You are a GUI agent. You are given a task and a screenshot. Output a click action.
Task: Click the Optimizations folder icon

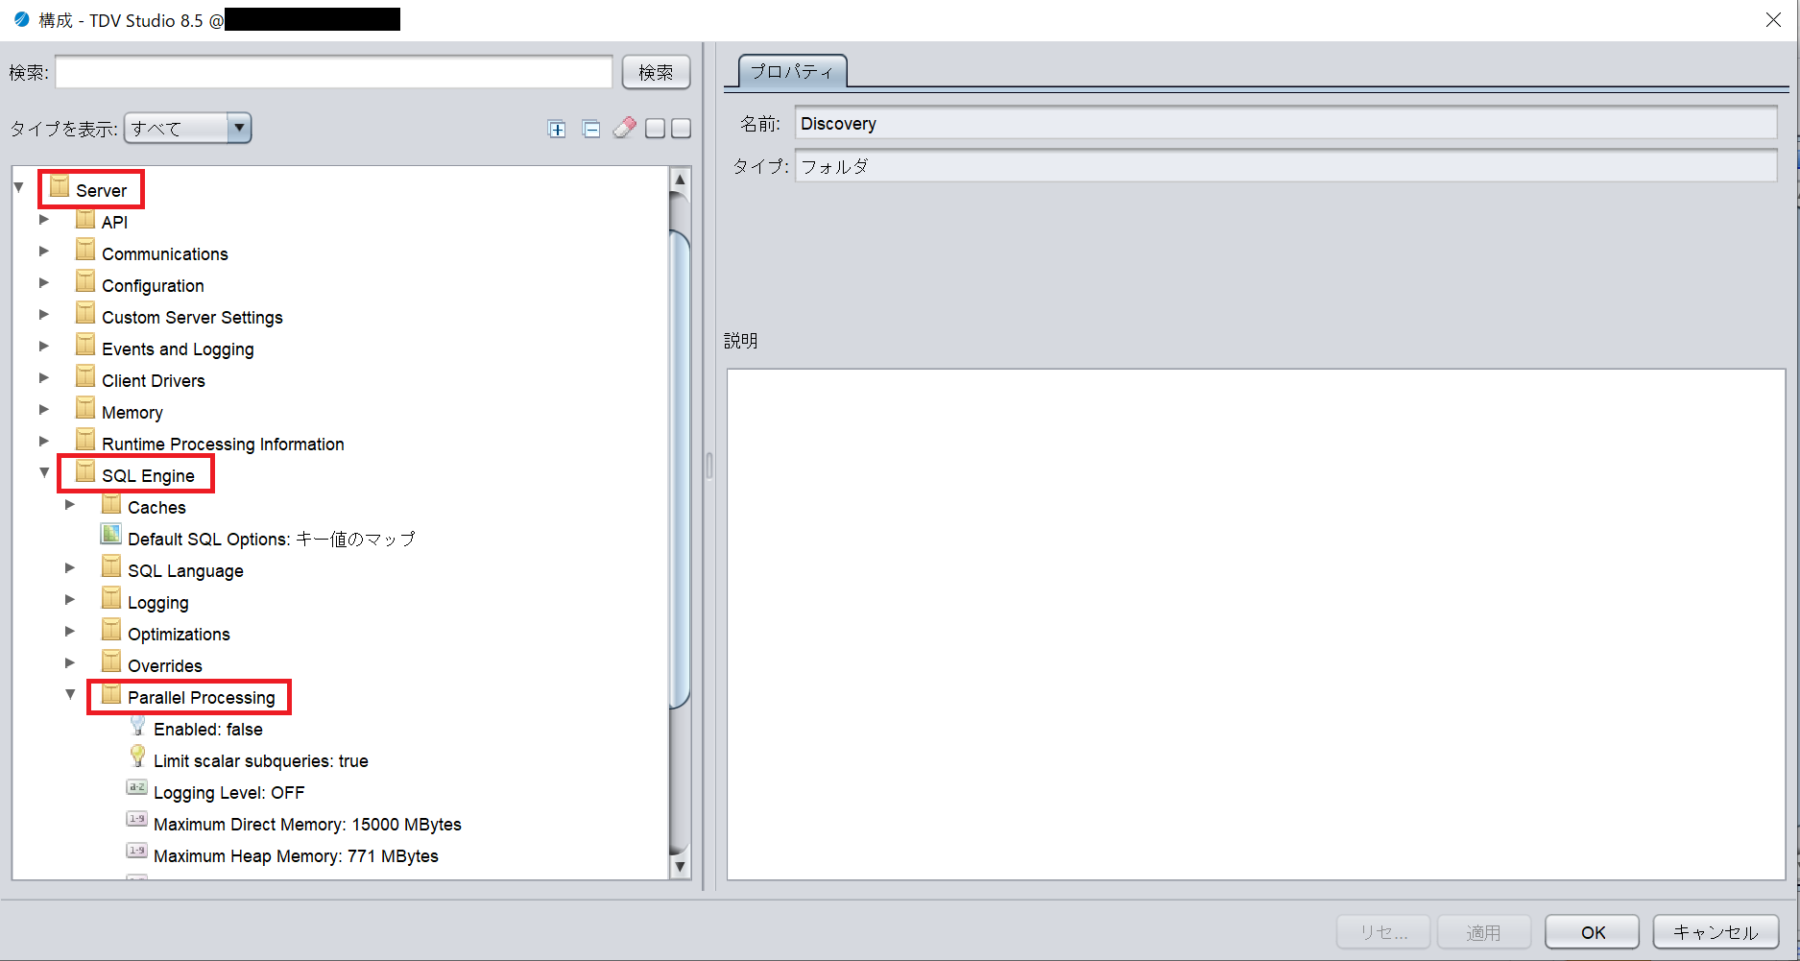tap(111, 631)
